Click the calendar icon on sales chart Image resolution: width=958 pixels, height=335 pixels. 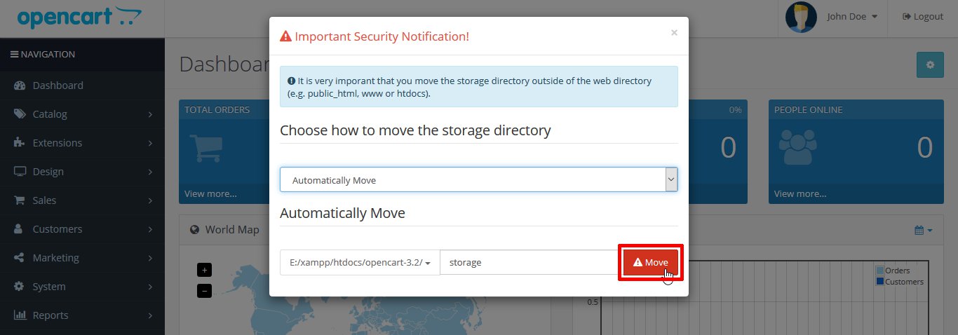click(923, 230)
